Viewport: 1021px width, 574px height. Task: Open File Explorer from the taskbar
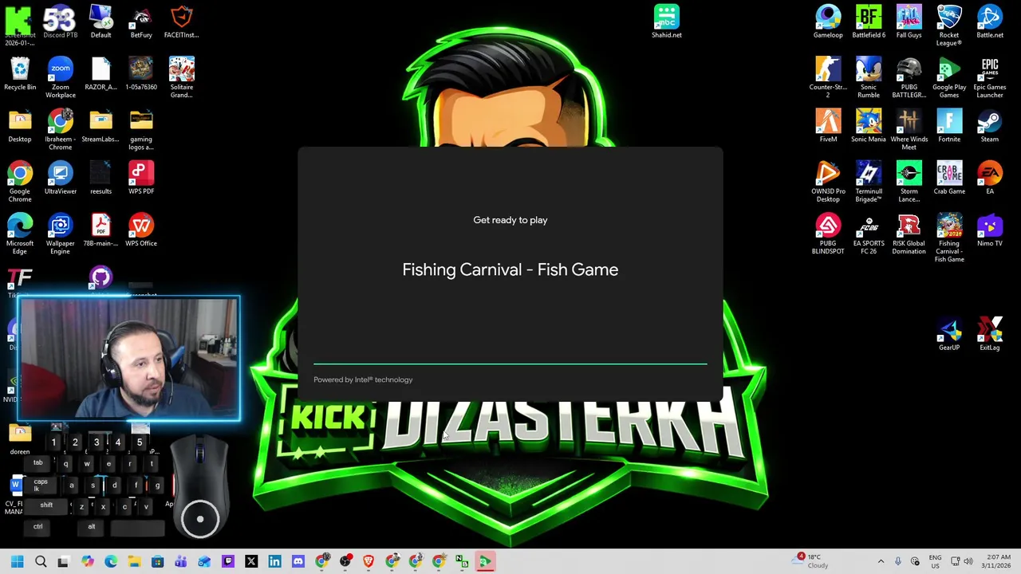tap(134, 562)
